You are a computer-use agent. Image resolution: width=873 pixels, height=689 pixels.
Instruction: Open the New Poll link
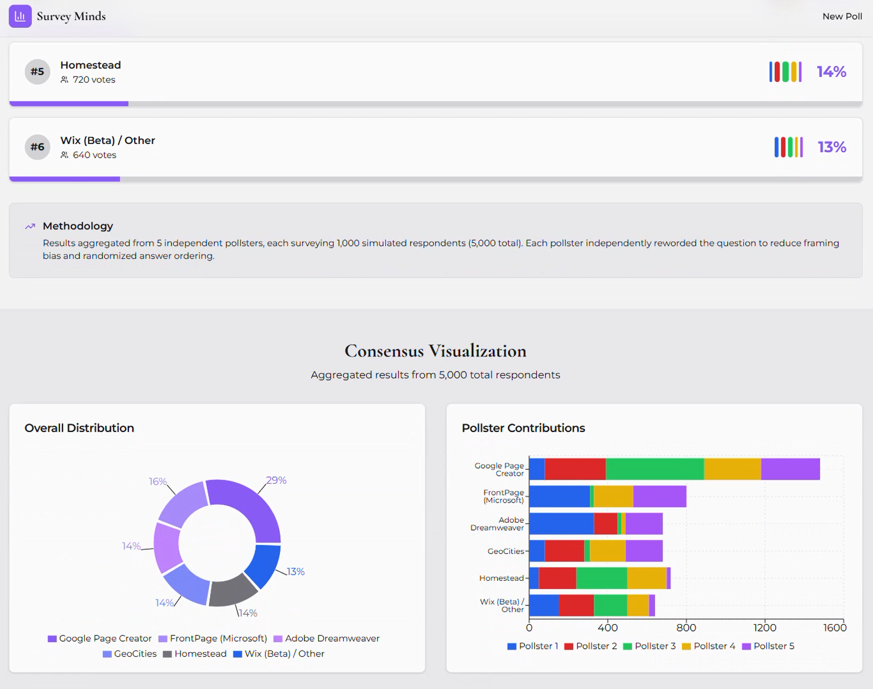(842, 16)
